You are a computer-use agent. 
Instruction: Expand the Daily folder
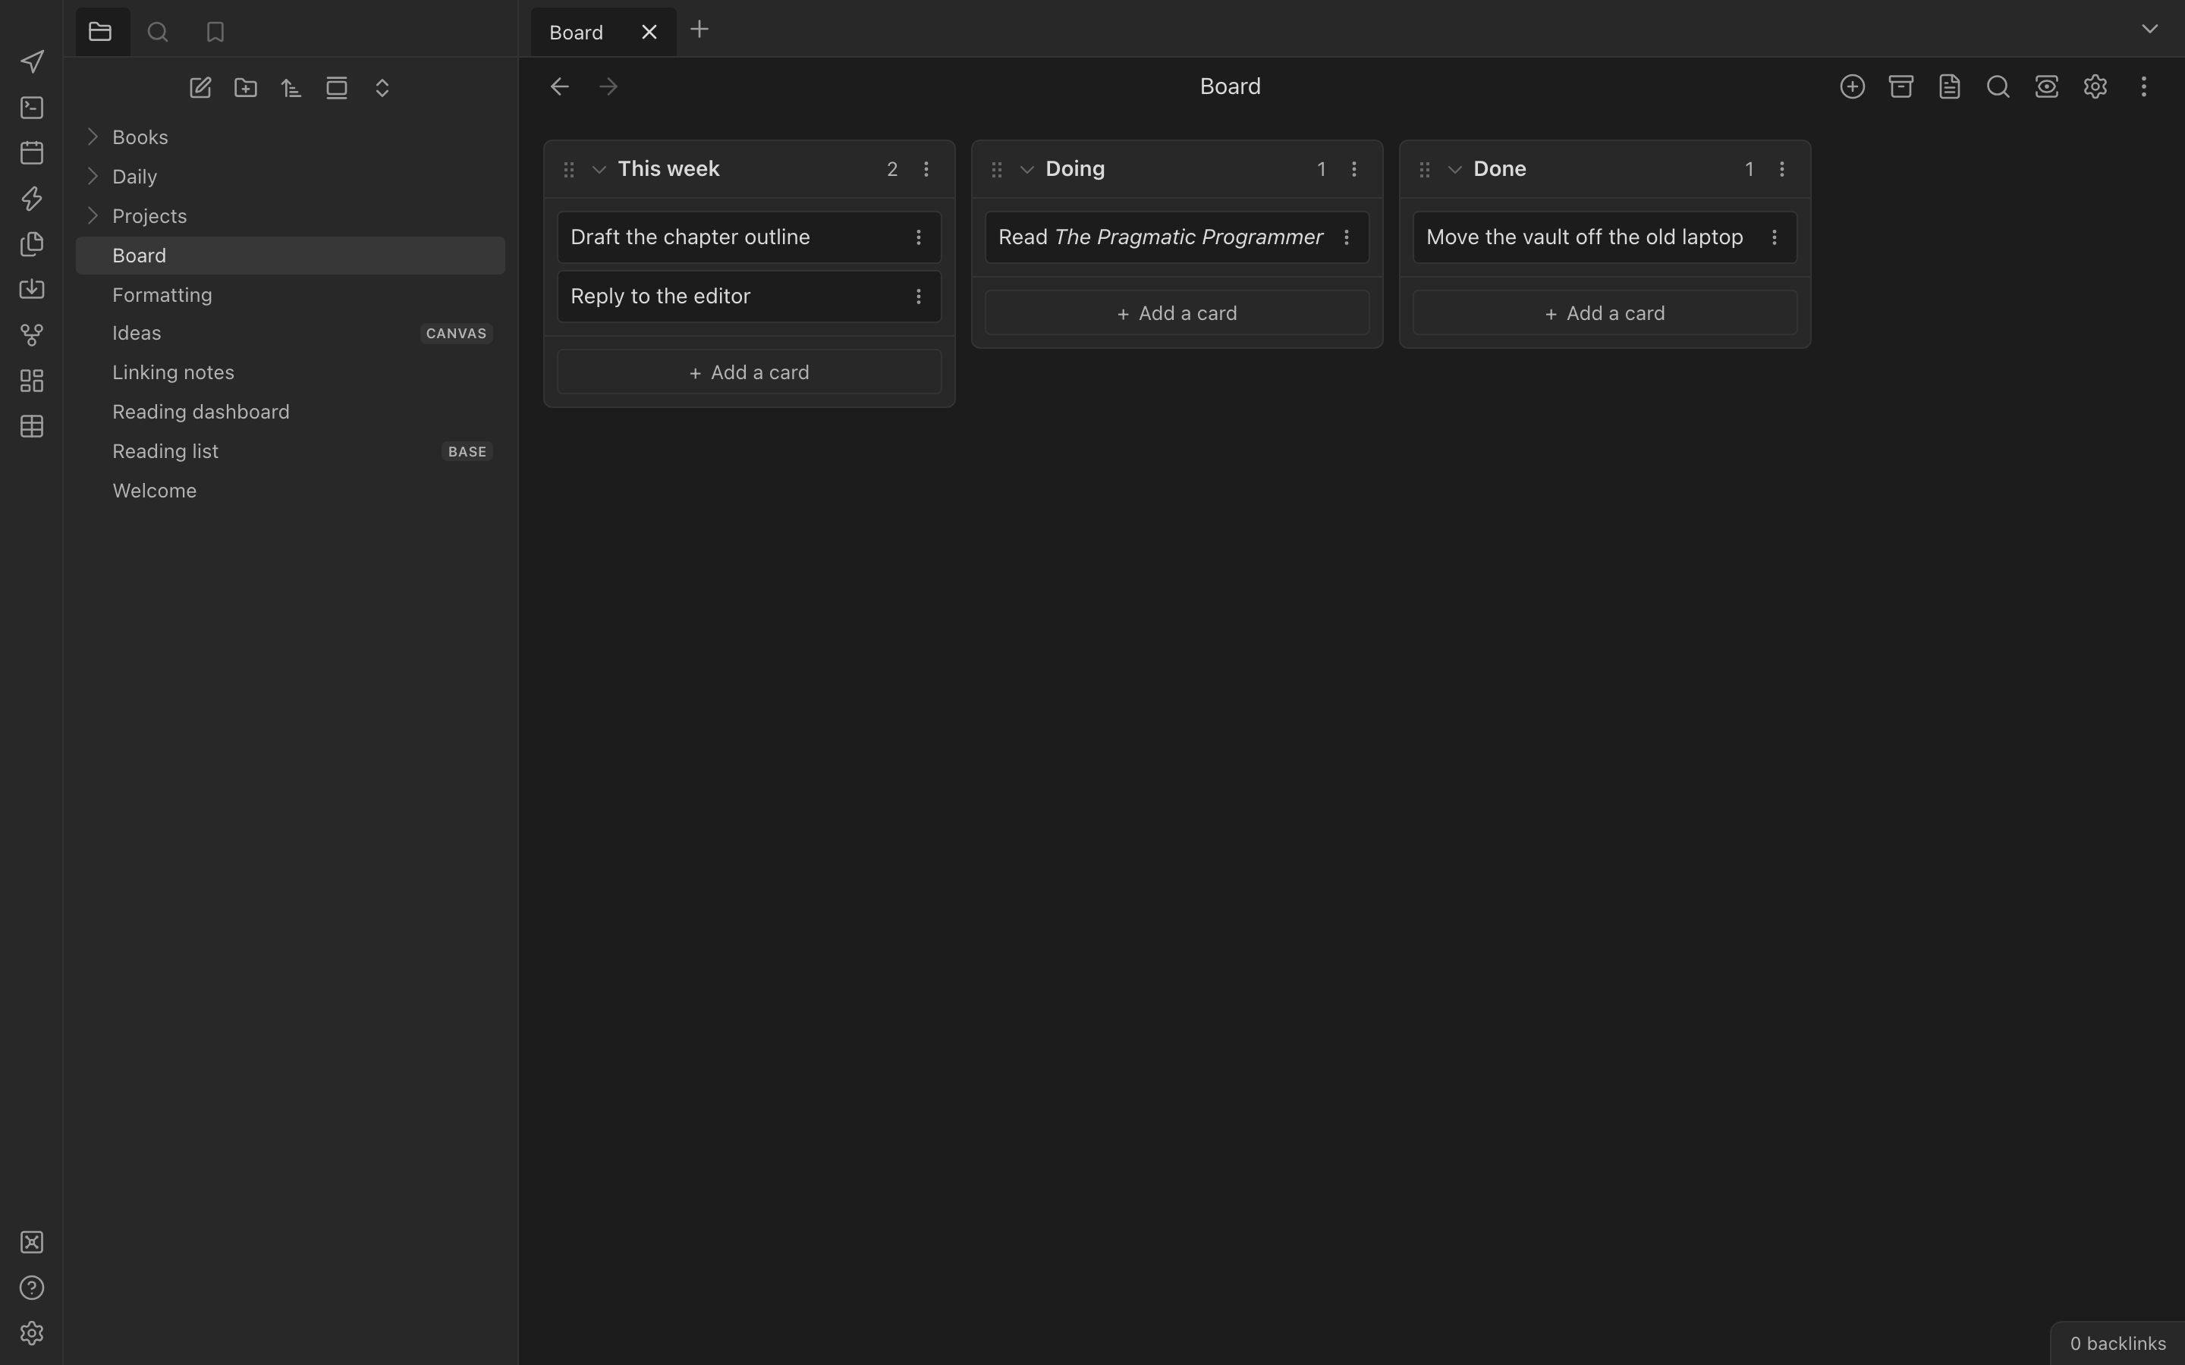click(x=92, y=176)
